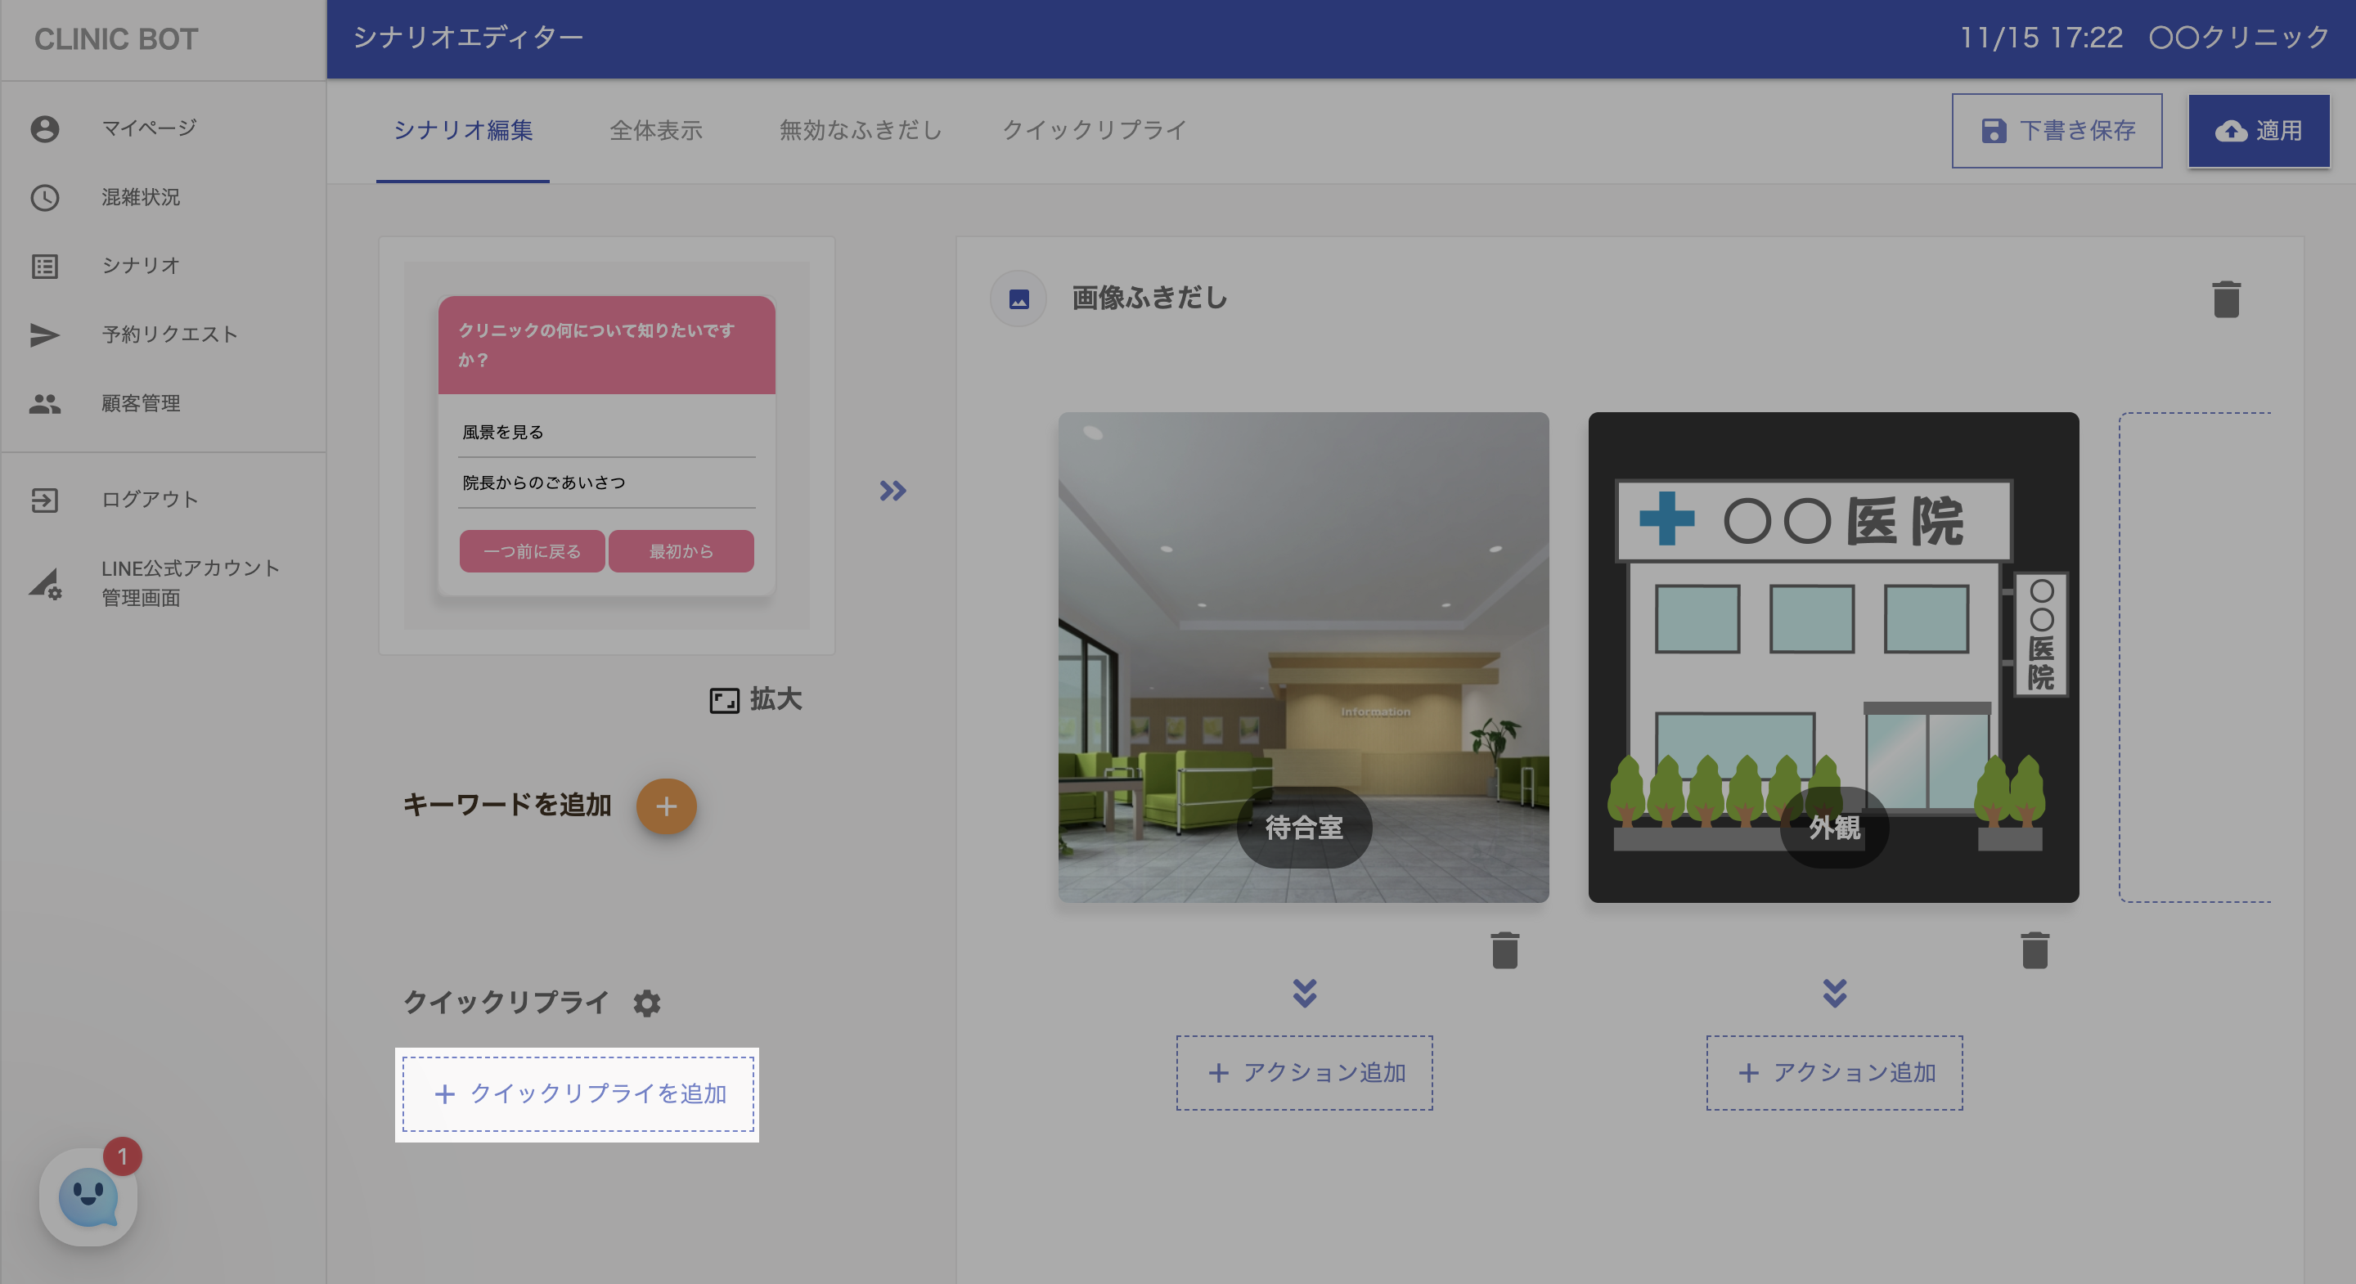Click the Quick Reply settings gear icon
Screen dimensions: 2356x1284
click(x=646, y=1003)
